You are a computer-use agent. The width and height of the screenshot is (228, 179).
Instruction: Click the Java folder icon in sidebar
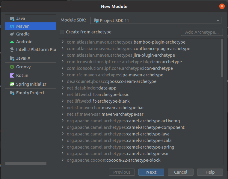(12, 18)
